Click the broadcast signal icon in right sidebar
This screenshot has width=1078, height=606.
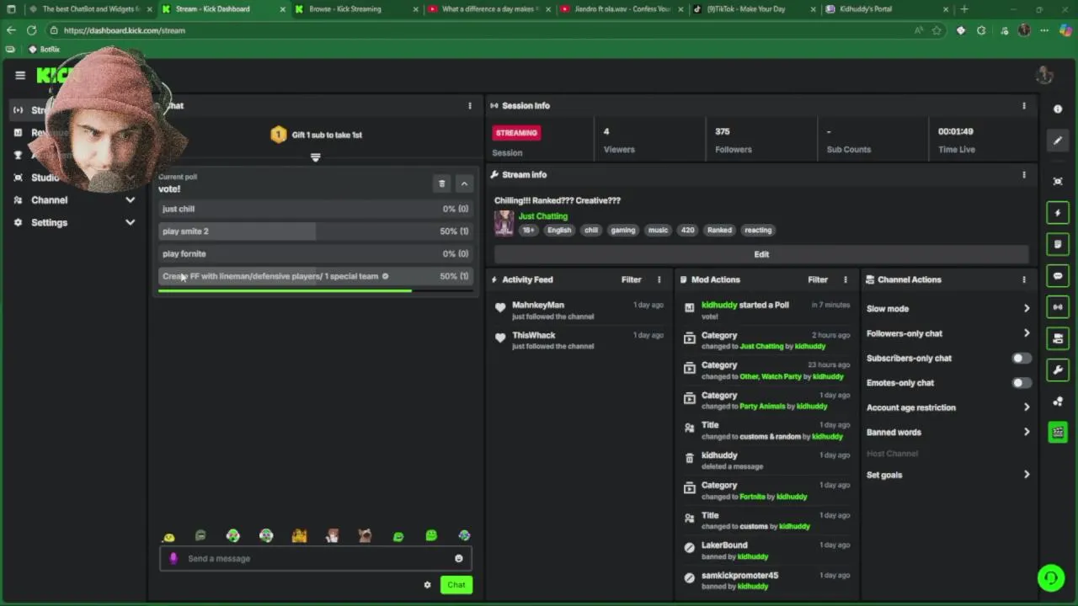1058,307
